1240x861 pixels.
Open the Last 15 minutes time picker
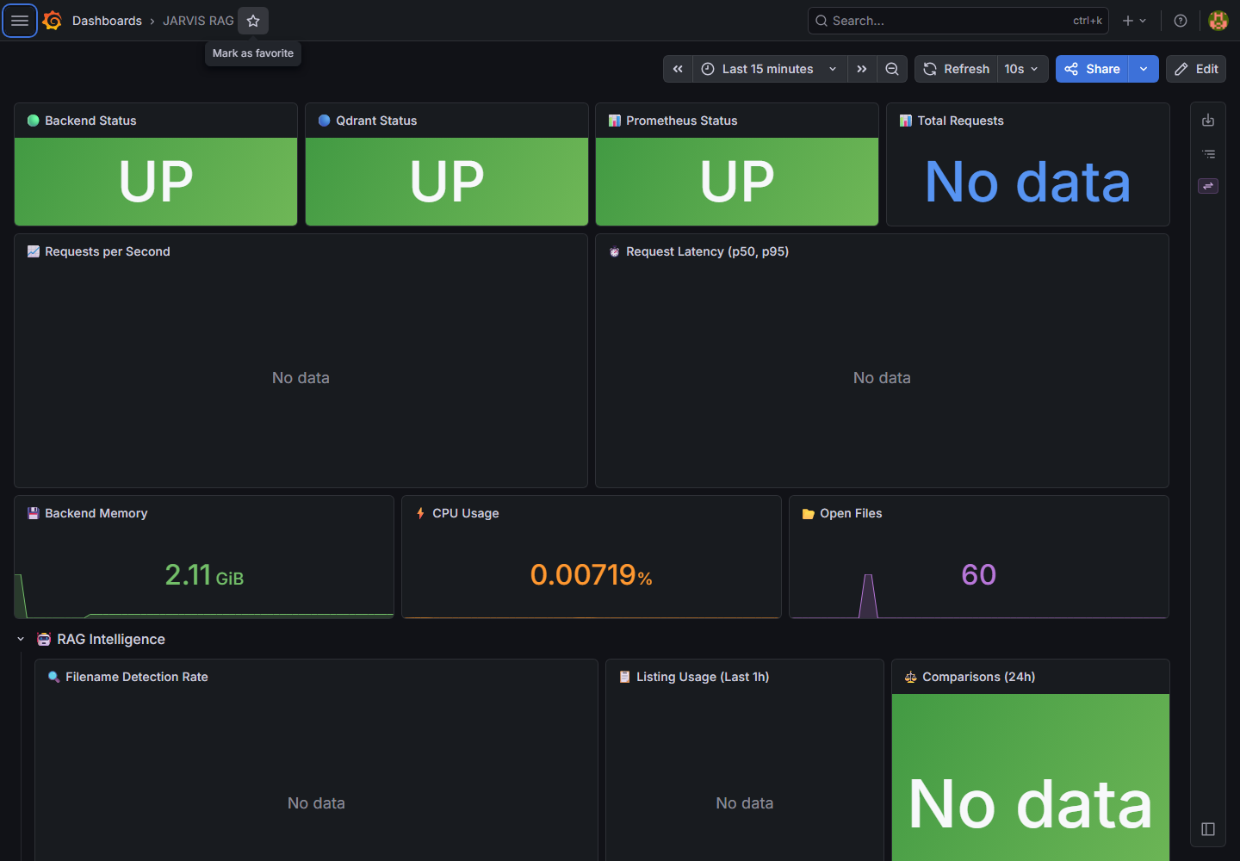click(x=770, y=69)
